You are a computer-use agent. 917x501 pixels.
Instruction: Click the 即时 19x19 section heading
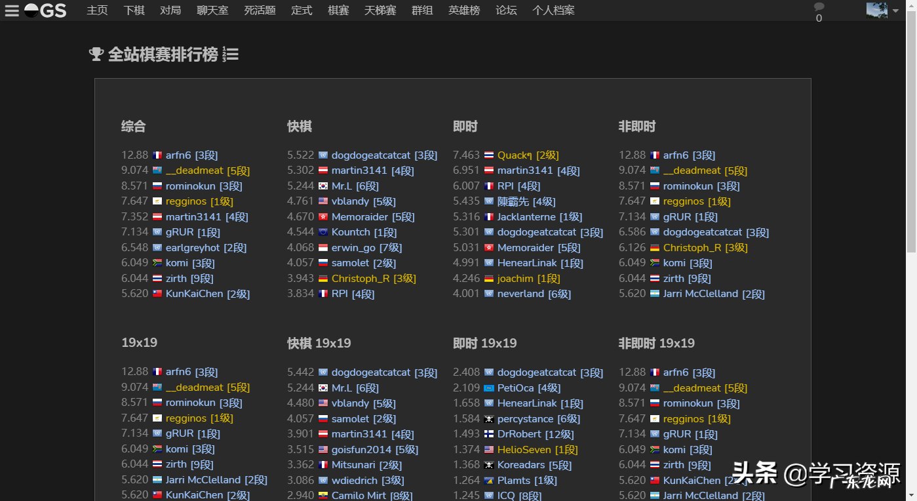(x=485, y=343)
